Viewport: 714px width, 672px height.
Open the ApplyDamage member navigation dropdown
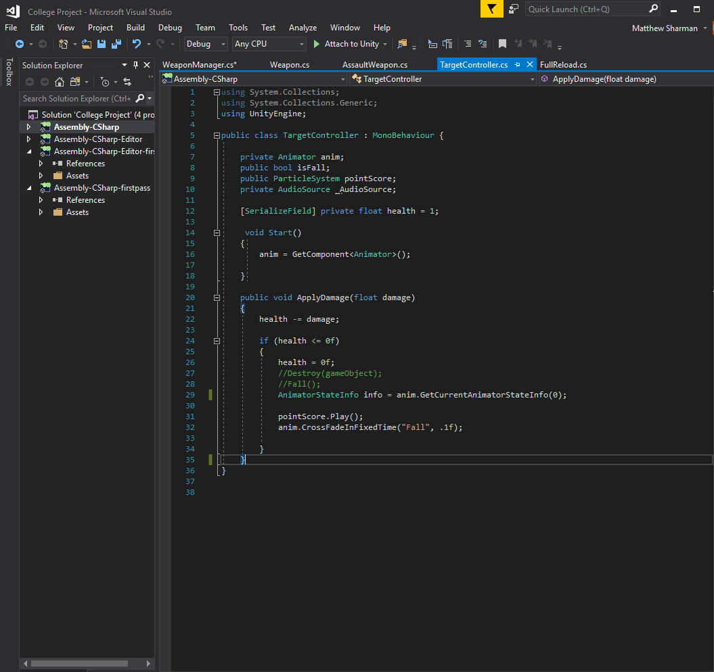626,79
